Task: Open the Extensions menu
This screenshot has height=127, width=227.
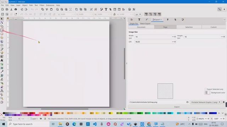Action: tap(50, 5)
